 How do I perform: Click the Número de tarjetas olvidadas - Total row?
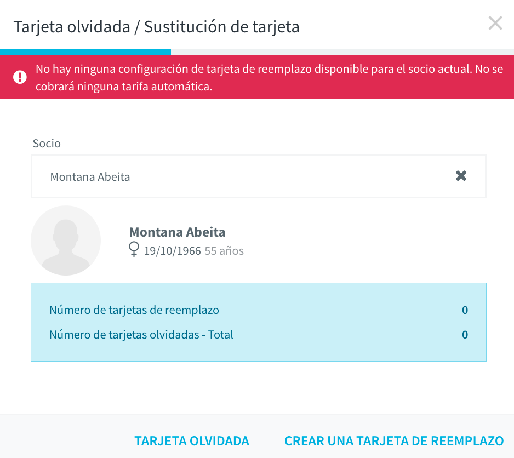coord(258,334)
